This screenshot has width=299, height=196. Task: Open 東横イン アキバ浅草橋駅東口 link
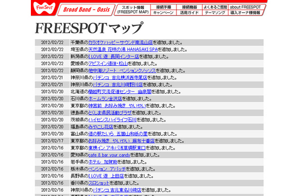(x=117, y=148)
